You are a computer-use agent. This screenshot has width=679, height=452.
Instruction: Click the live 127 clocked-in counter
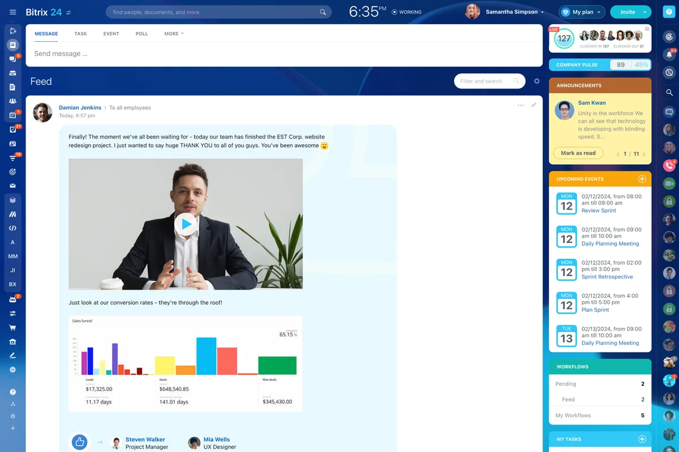(564, 38)
